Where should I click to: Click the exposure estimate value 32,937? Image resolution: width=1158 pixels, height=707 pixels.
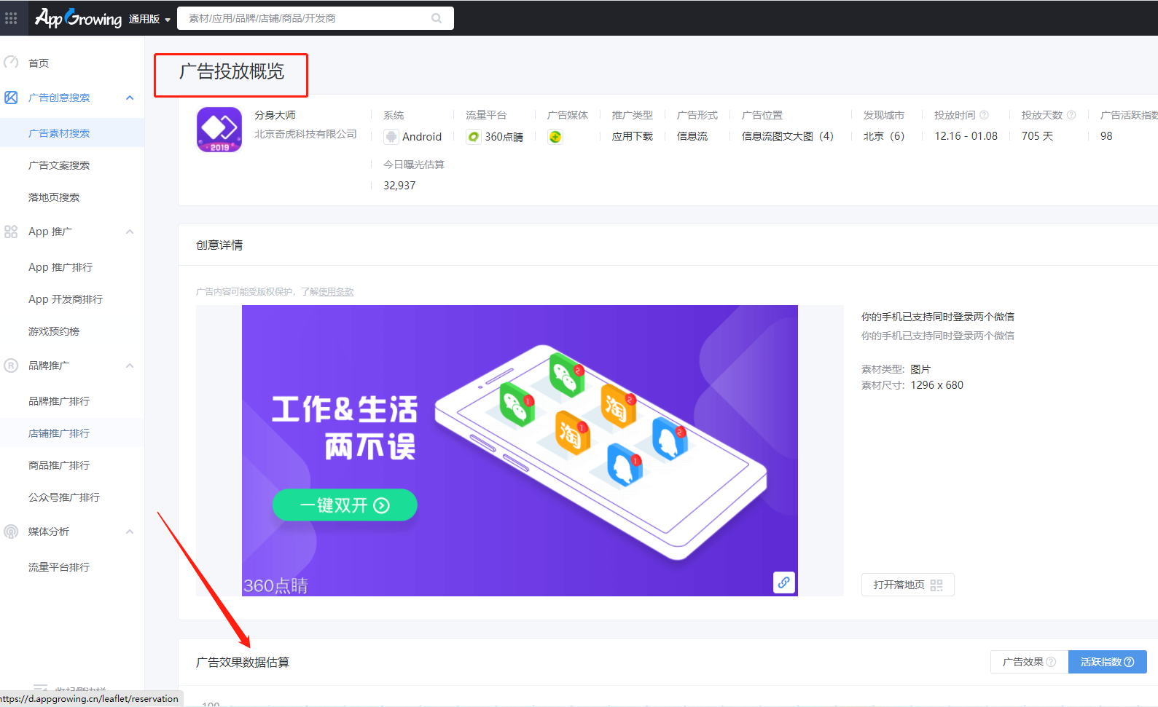coord(399,186)
